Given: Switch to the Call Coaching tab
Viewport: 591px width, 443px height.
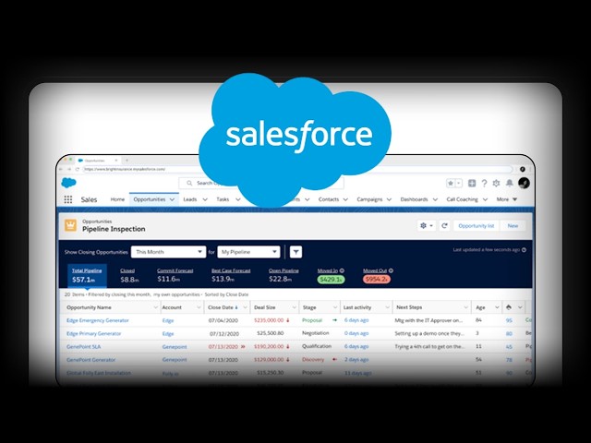Looking at the screenshot, I should 462,199.
